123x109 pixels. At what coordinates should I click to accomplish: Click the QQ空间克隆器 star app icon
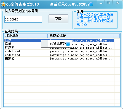tap(4, 4)
